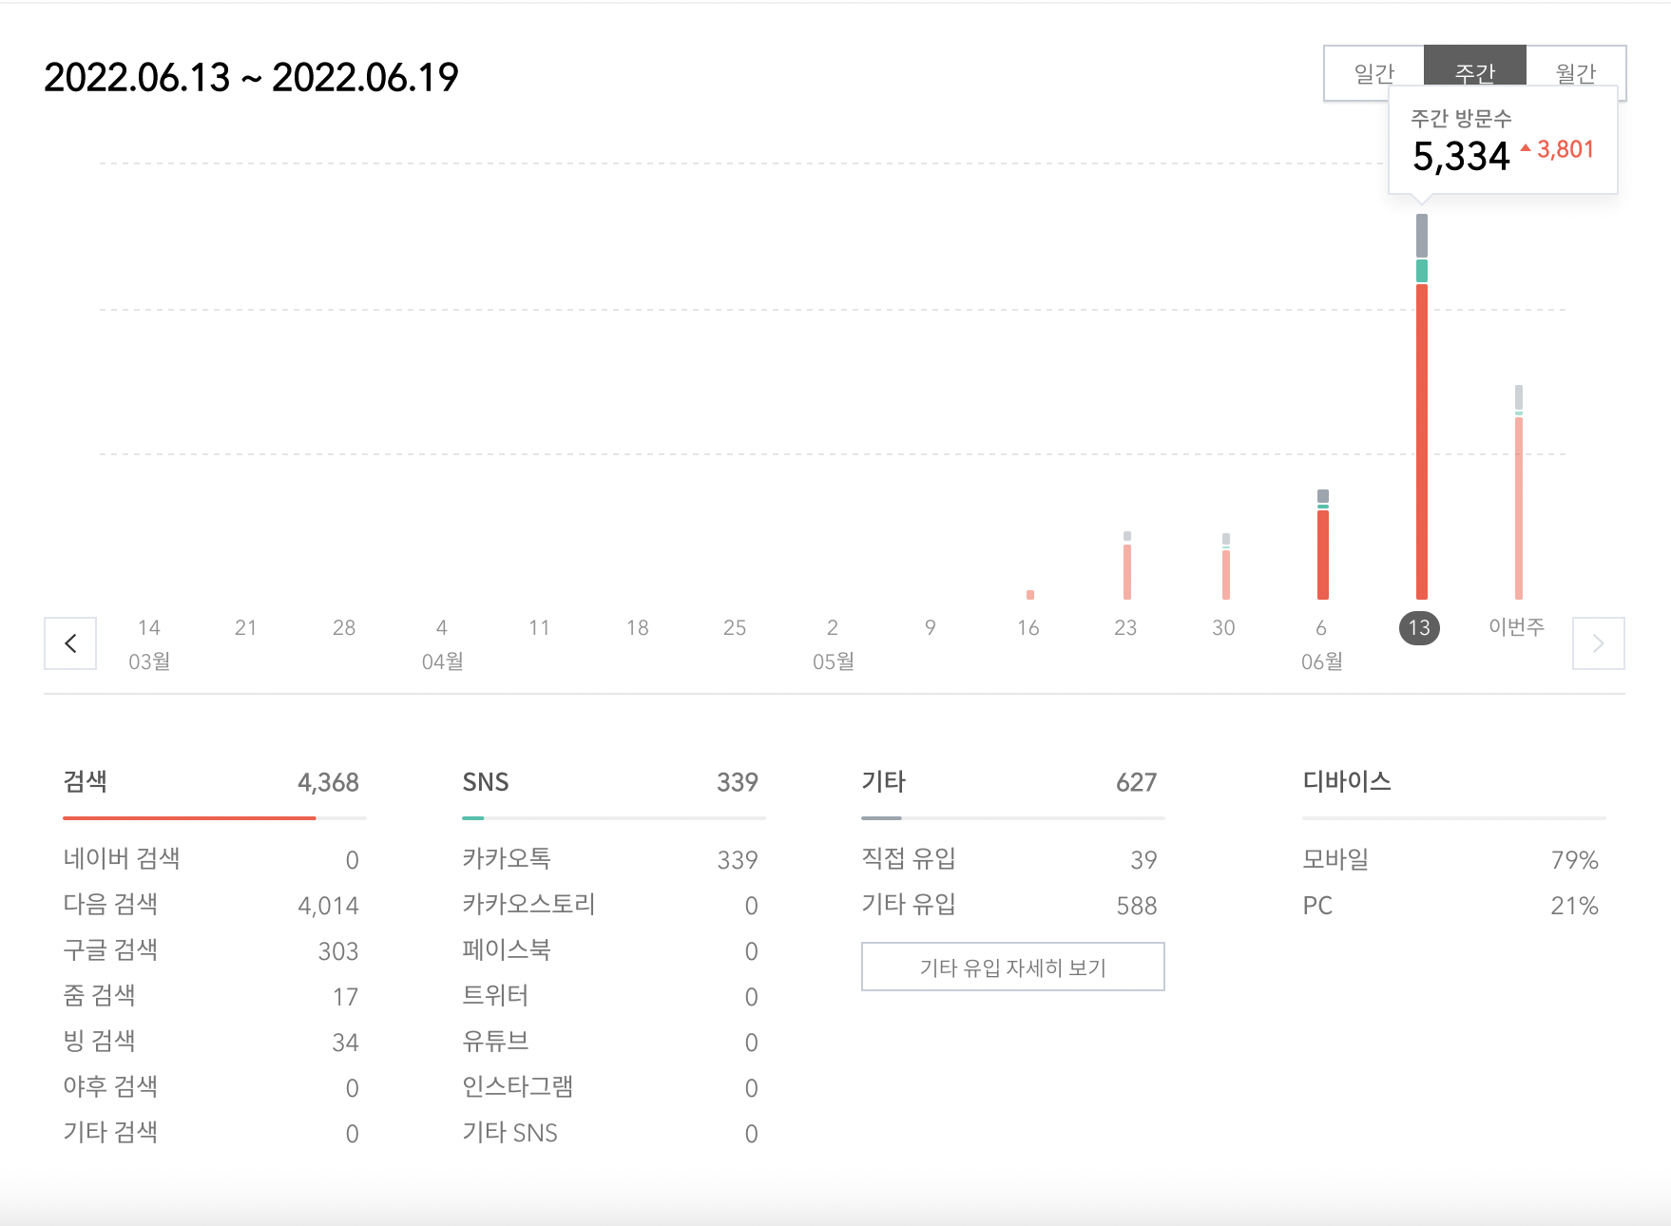
Task: Click the 트위터 row label
Action: (495, 995)
